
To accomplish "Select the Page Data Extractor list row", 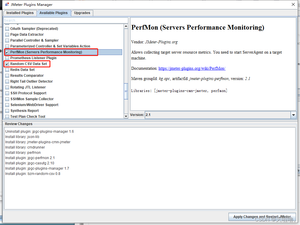I will pyautogui.click(x=64, y=35).
